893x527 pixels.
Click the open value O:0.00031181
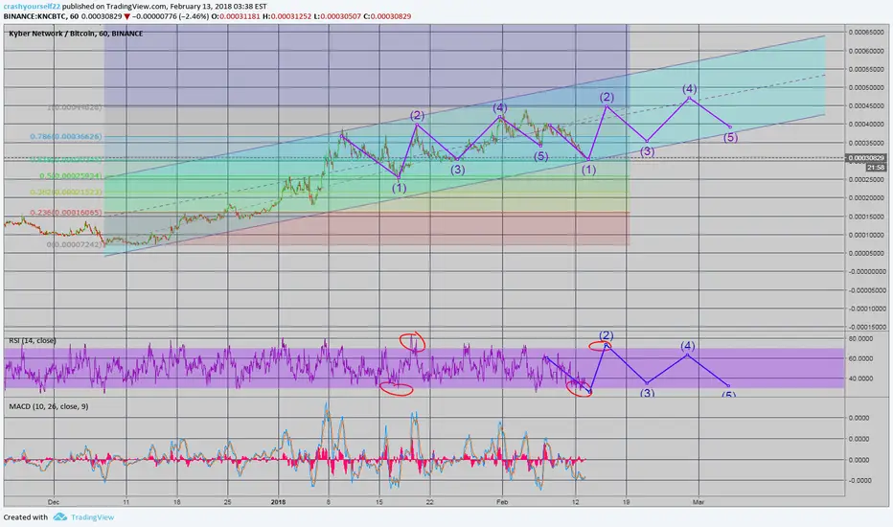click(236, 16)
